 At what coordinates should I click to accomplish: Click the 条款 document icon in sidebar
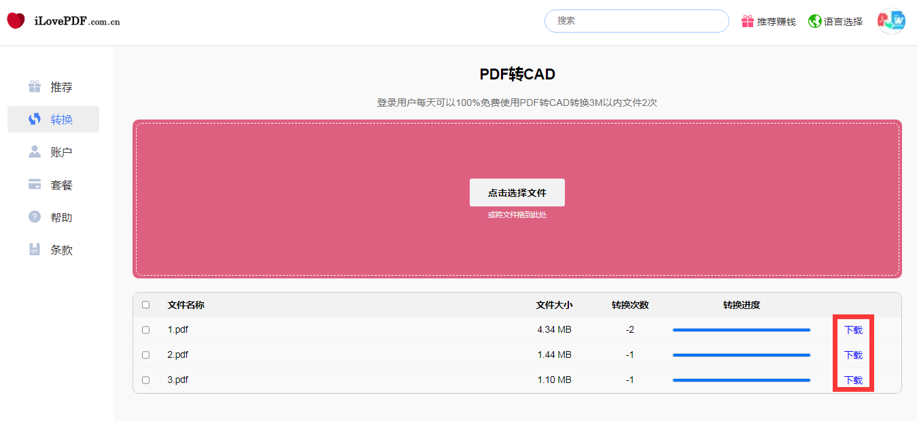[x=35, y=250]
